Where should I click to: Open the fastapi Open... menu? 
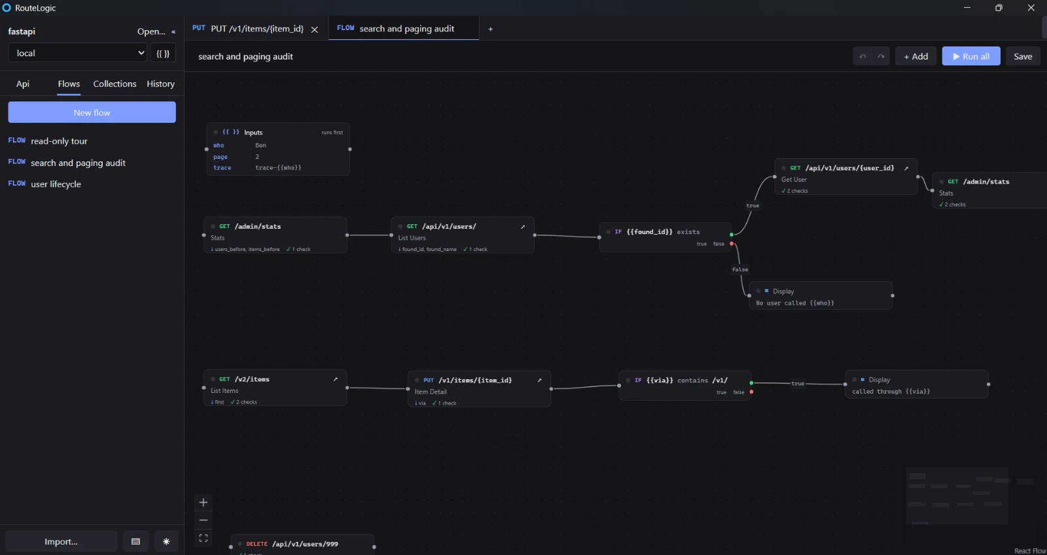[x=151, y=31]
